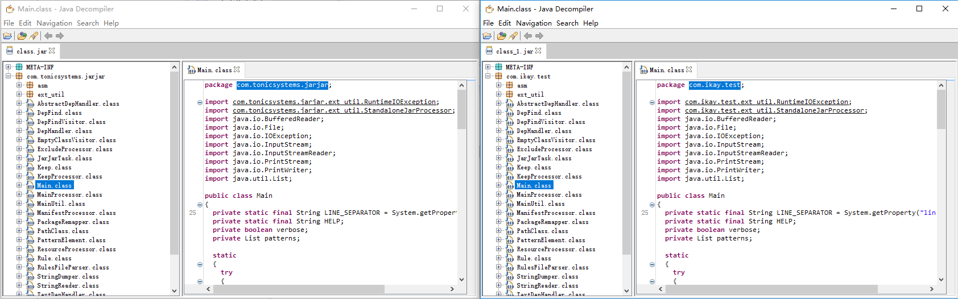The width and height of the screenshot is (958, 299).
Task: Click selected package name com.tonicsystems.jarjar
Action: [x=282, y=85]
